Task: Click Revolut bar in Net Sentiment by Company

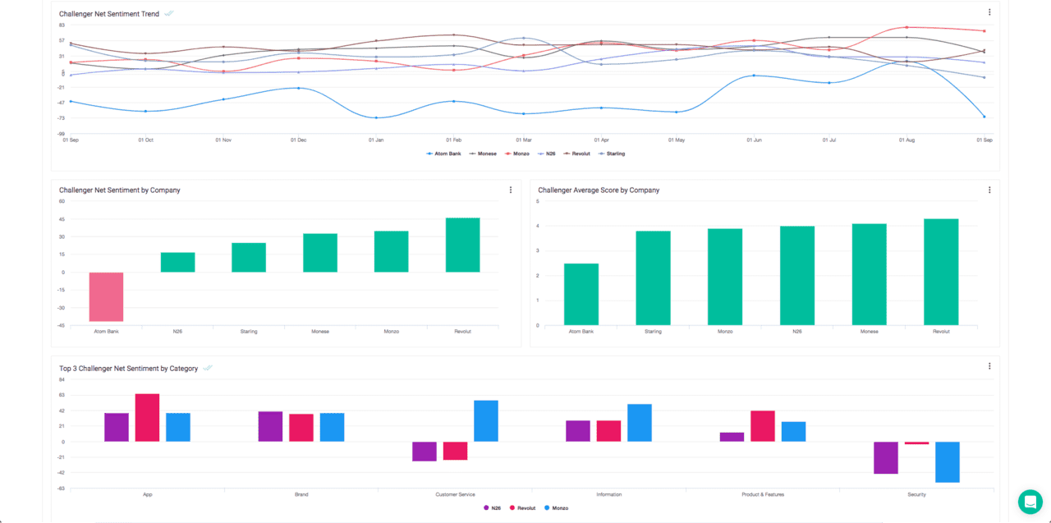Action: [x=462, y=245]
